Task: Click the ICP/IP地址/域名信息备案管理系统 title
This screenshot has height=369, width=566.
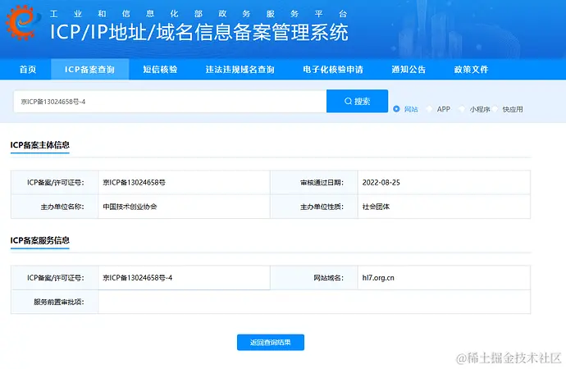Action: [199, 32]
